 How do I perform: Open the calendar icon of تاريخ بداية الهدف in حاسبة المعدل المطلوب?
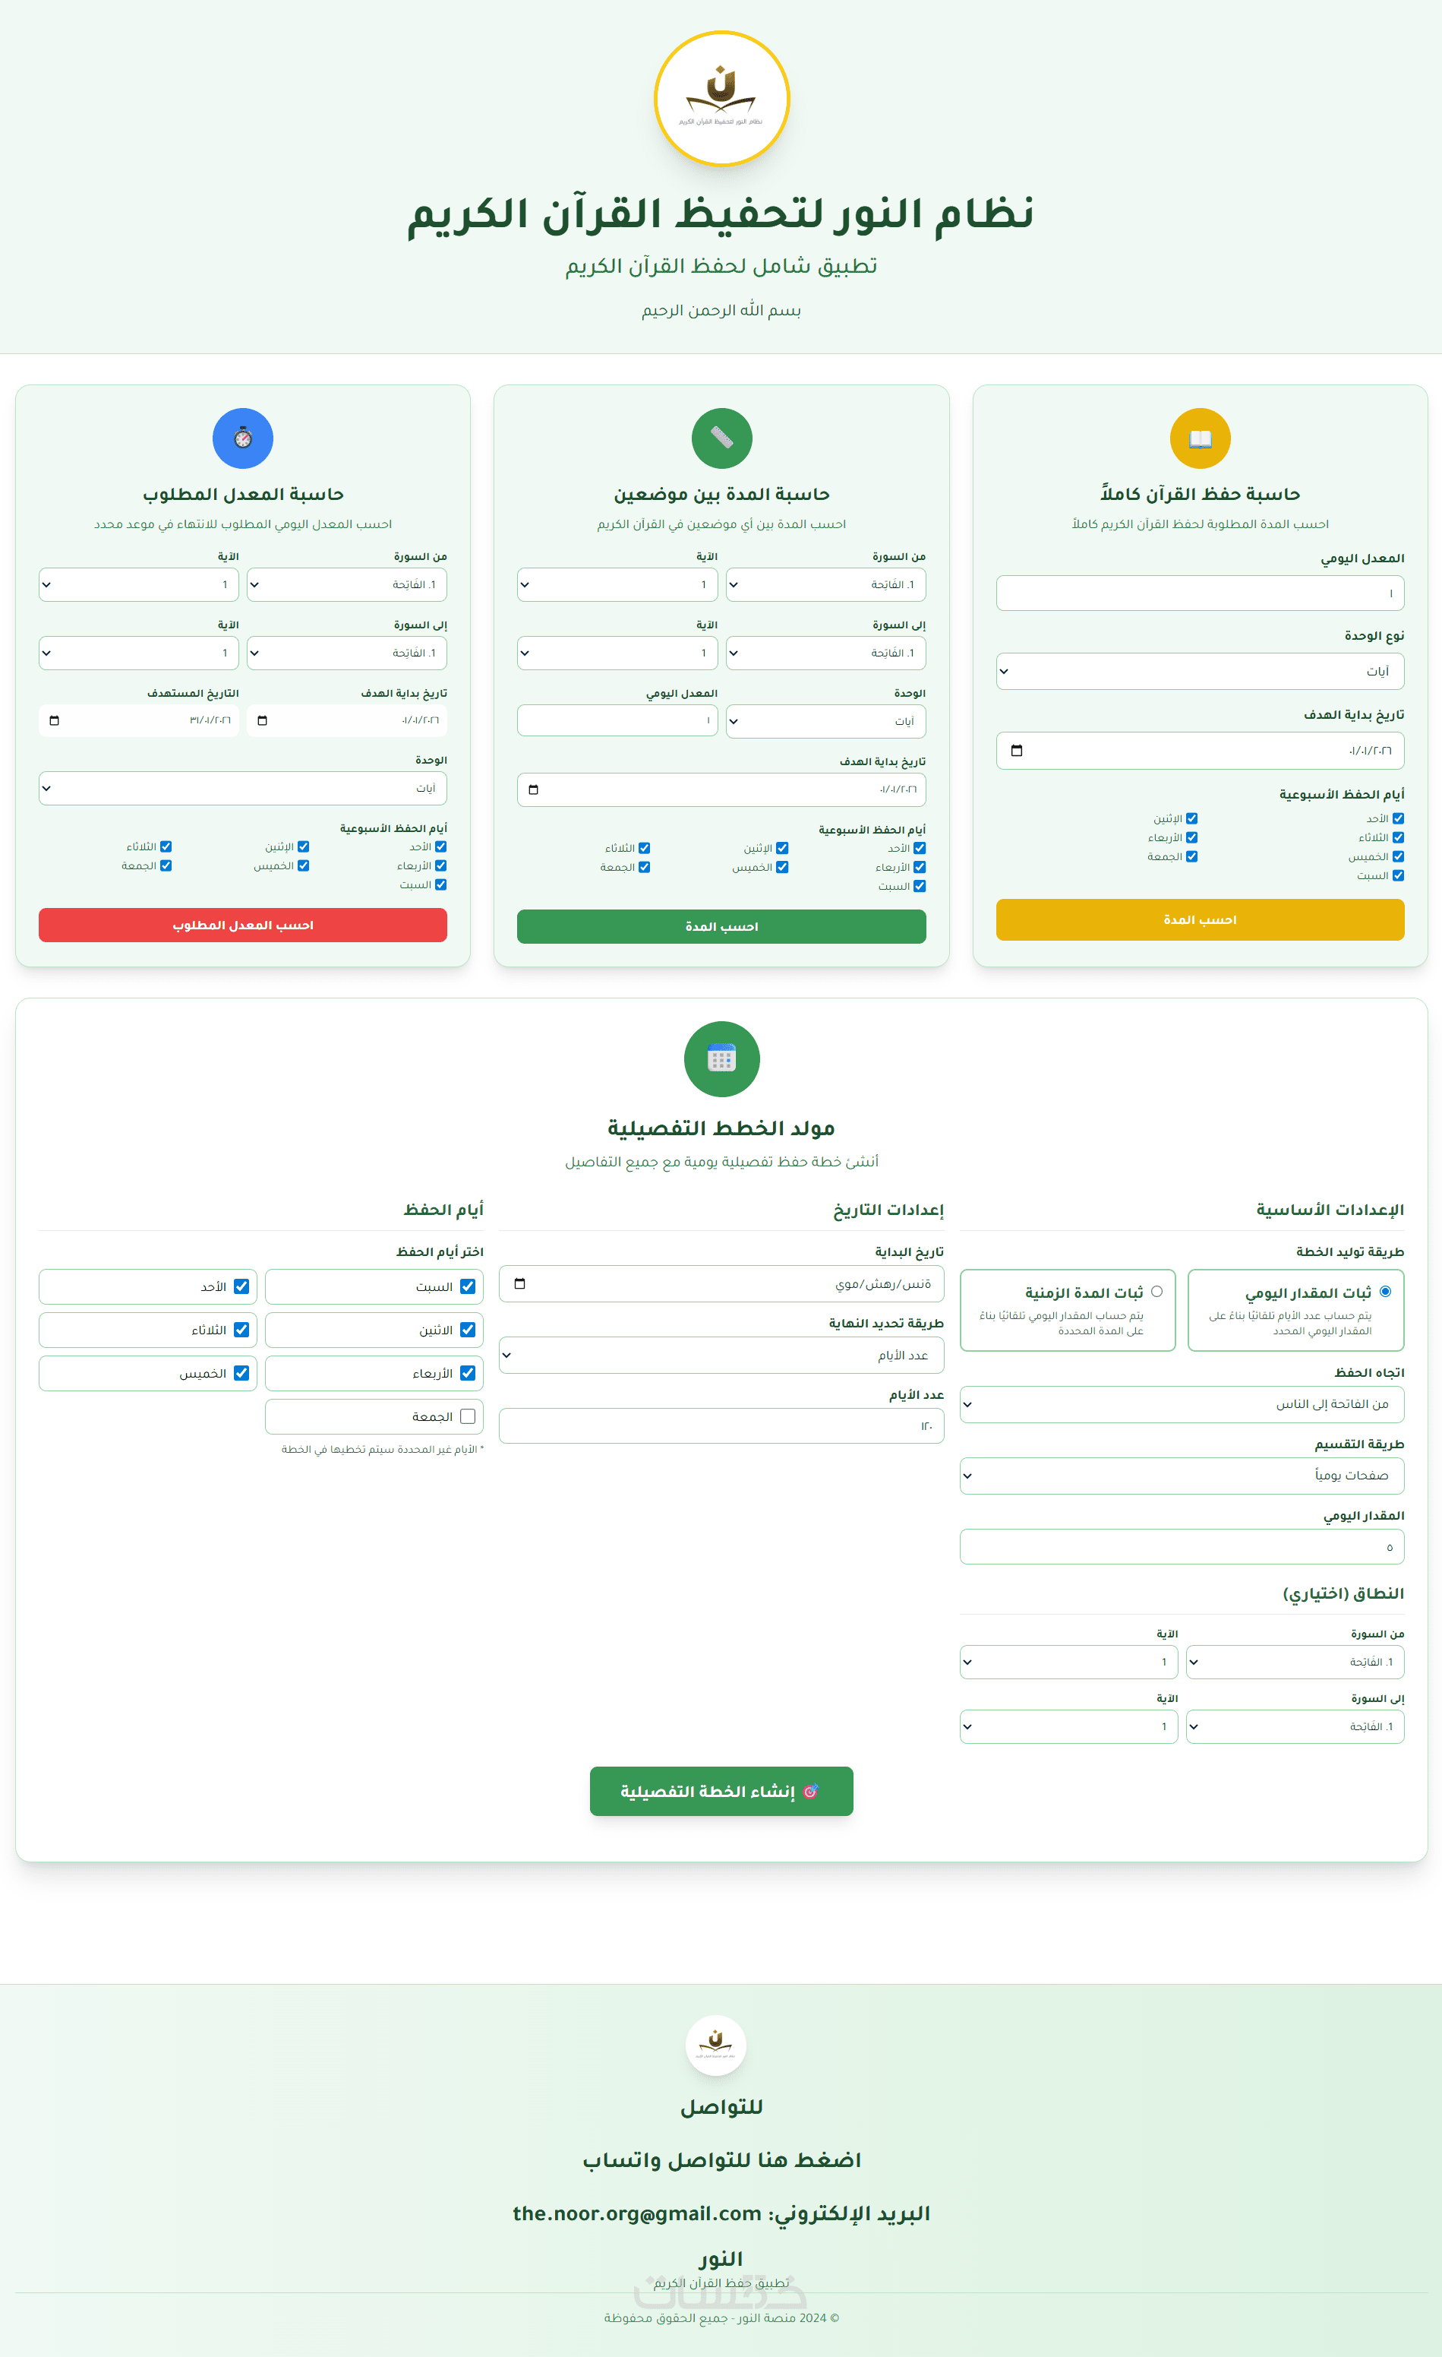click(262, 720)
